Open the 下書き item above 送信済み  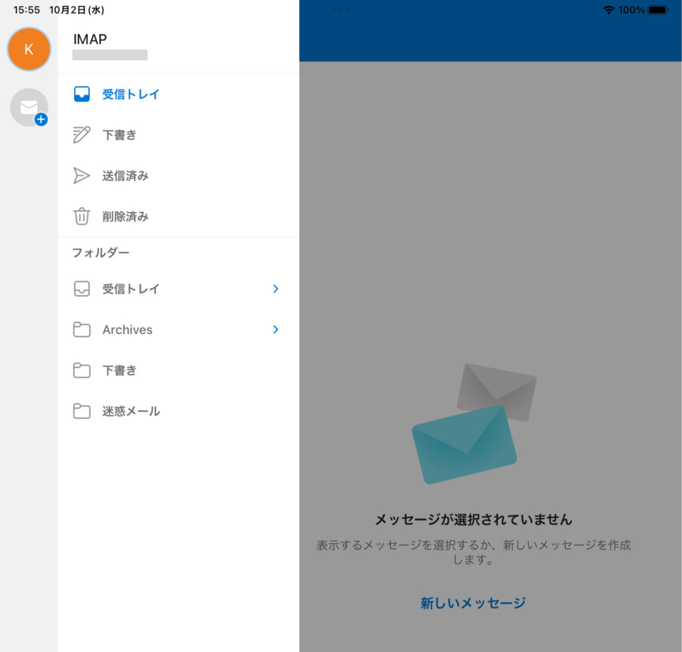119,135
